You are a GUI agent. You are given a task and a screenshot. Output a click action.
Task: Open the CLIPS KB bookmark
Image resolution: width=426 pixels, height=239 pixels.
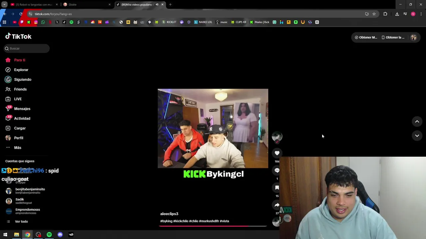(x=239, y=22)
